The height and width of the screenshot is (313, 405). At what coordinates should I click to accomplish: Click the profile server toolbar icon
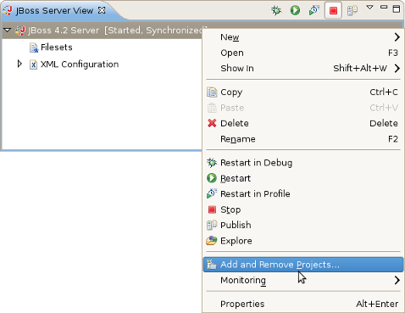[x=314, y=10]
